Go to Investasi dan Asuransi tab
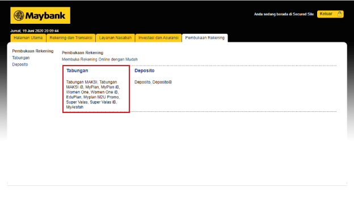Image resolution: width=354 pixels, height=204 pixels. pyautogui.click(x=158, y=38)
